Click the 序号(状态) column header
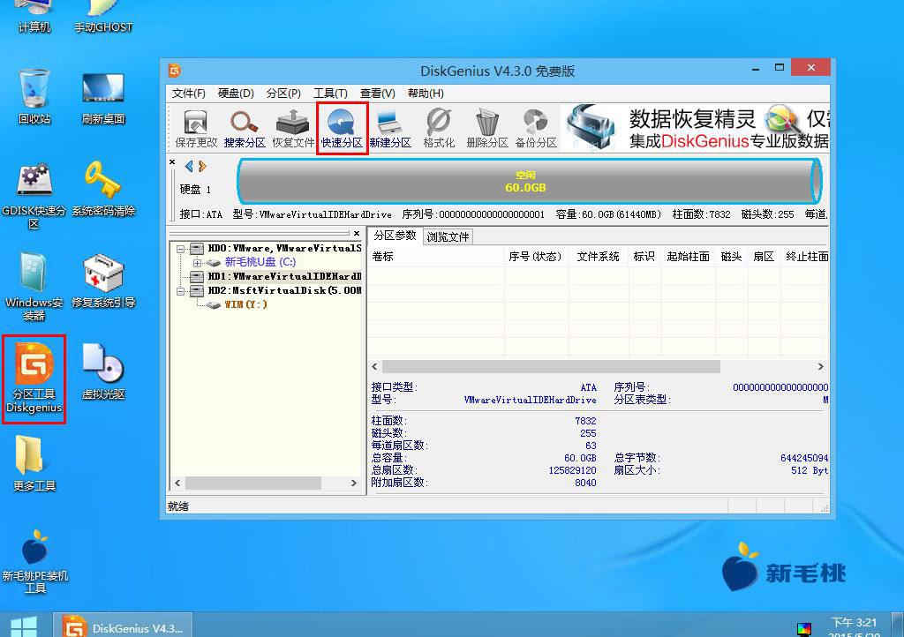Viewport: 904px width, 637px height. [536, 257]
